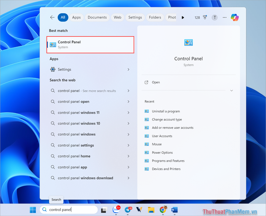Expand the 'control panel windows 11' suggestion arrow
The width and height of the screenshot is (266, 216).
pos(128,112)
